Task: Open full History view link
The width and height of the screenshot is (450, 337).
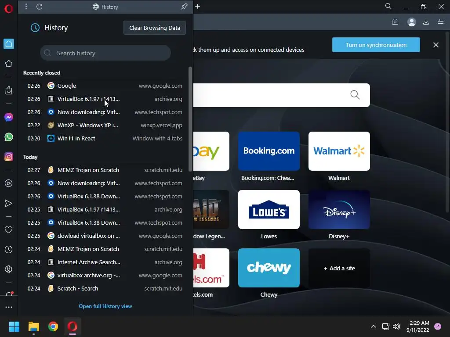Action: [105, 306]
